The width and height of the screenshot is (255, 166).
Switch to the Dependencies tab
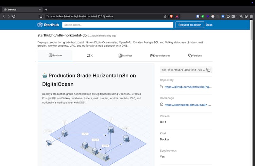coord(160,56)
